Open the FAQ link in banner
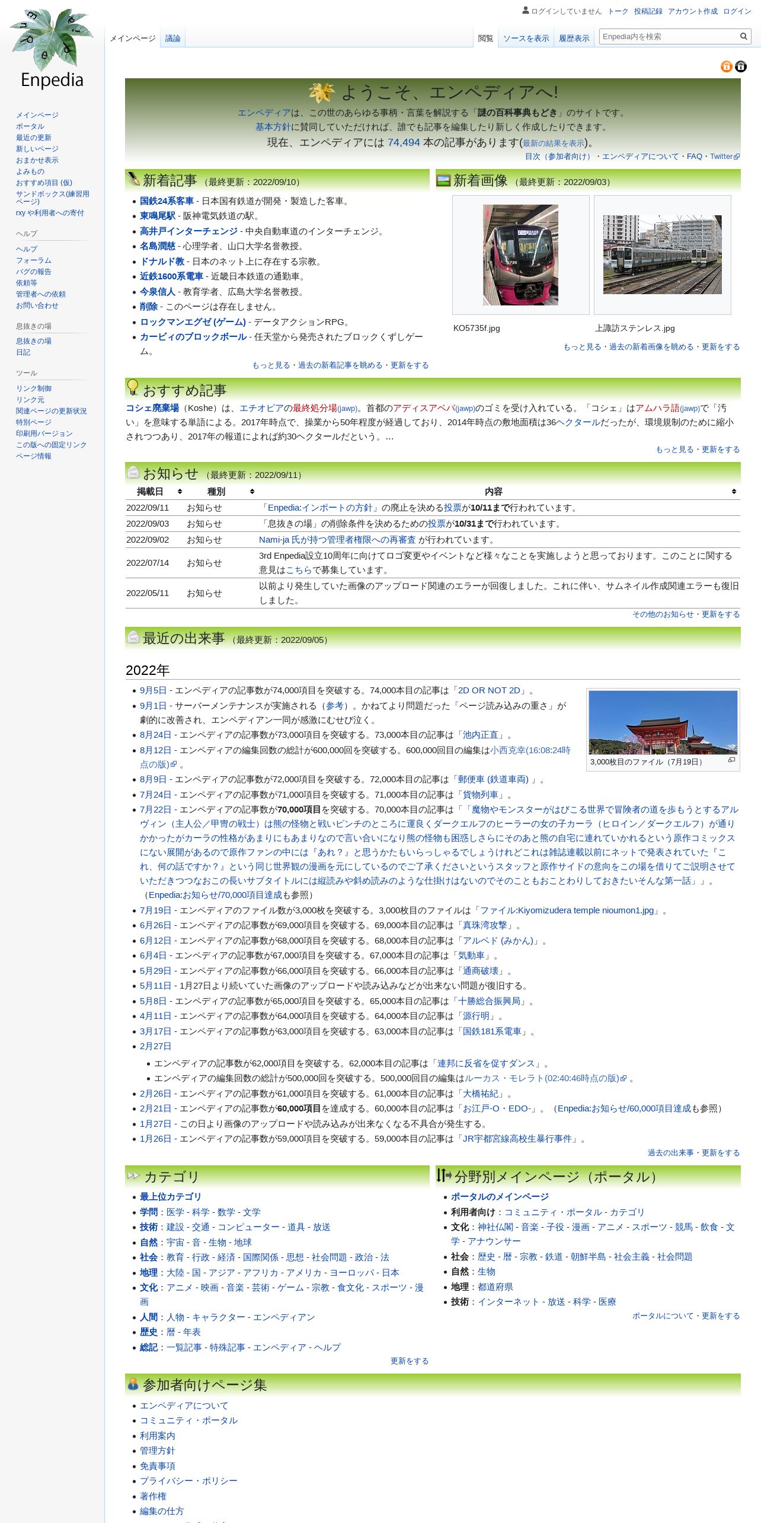This screenshot has width=761, height=1523. click(x=695, y=157)
